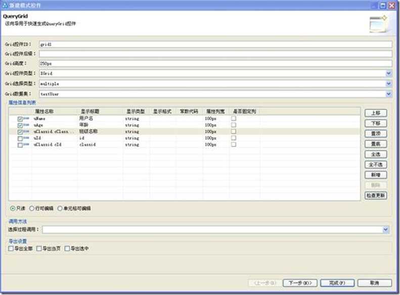The image size is (400, 295).
Task: Open the Grid数据集 dropdown showing testUser
Action: coord(388,94)
